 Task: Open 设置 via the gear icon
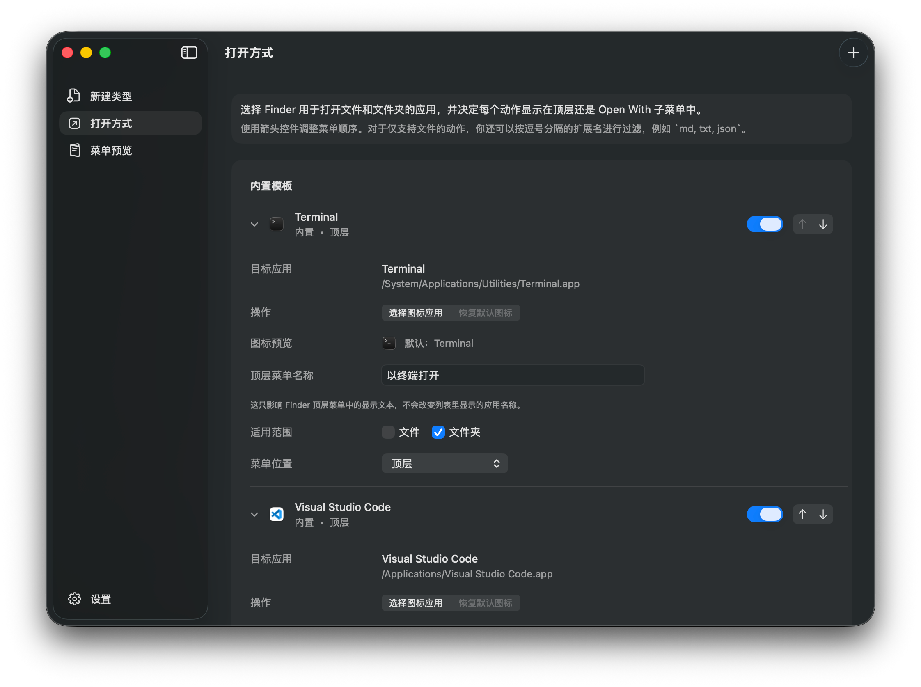point(75,598)
